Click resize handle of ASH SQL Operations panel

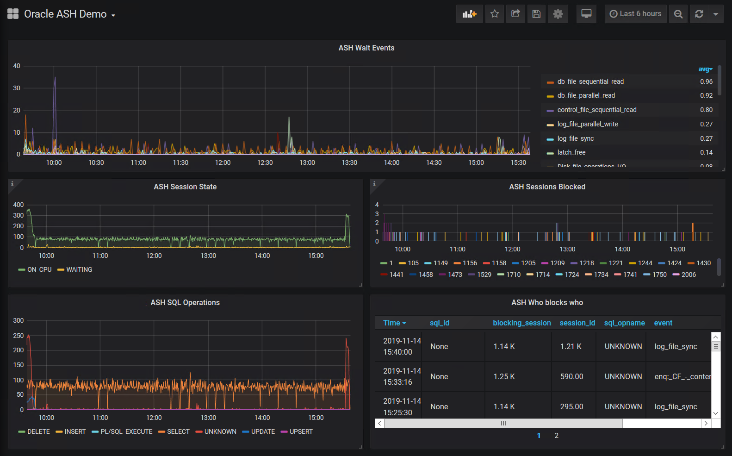(x=360, y=447)
